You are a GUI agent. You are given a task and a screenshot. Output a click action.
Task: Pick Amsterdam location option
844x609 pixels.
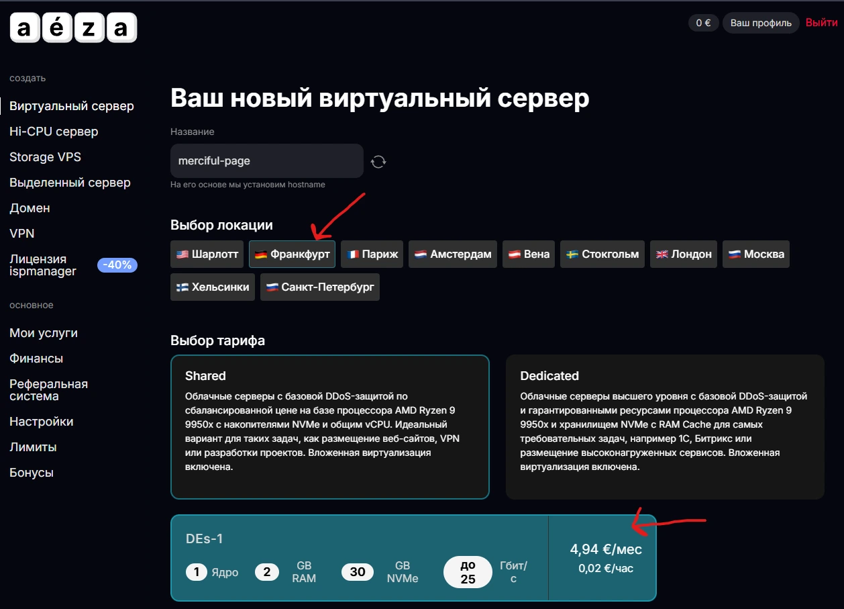[x=452, y=254]
